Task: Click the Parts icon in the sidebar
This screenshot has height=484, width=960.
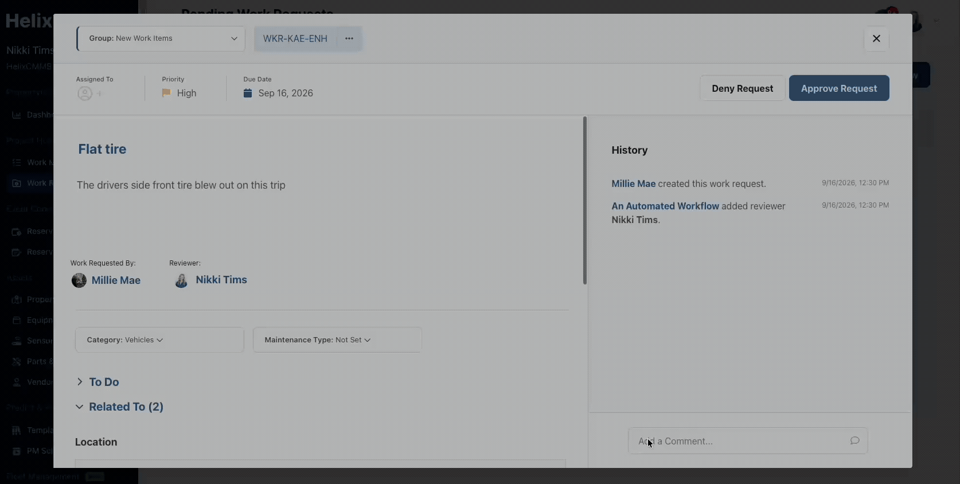Action: [x=17, y=361]
